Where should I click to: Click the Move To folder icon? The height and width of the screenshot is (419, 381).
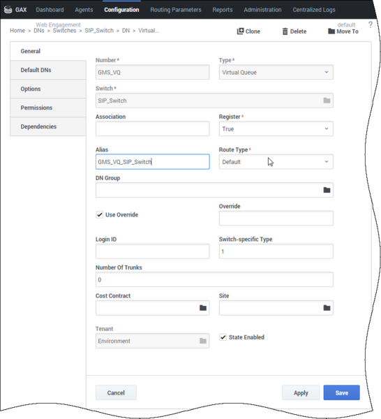click(331, 31)
